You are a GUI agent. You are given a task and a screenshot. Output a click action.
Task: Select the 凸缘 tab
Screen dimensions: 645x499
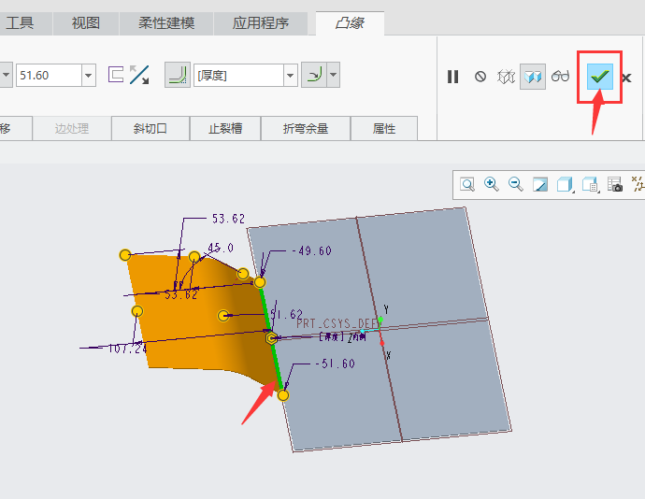[350, 23]
